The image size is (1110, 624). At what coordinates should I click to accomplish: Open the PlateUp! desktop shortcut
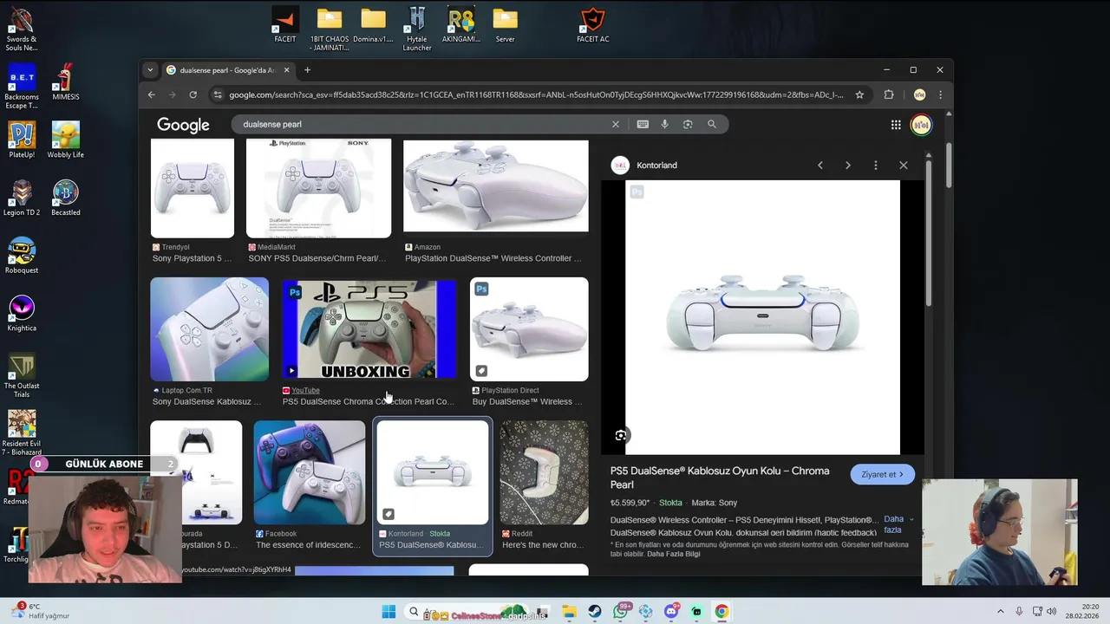pyautogui.click(x=22, y=140)
